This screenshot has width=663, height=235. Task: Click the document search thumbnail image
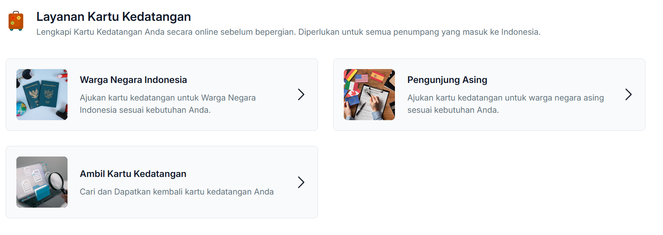pyautogui.click(x=42, y=182)
